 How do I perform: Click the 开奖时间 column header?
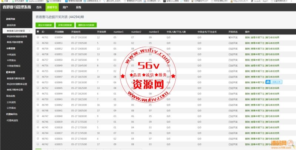click(76, 32)
